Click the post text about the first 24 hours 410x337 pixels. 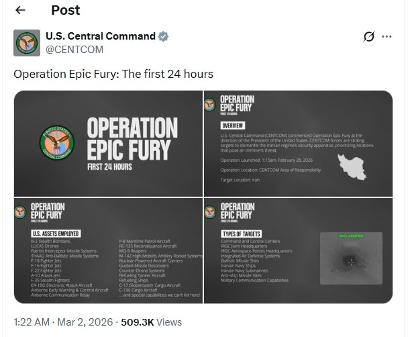point(113,74)
